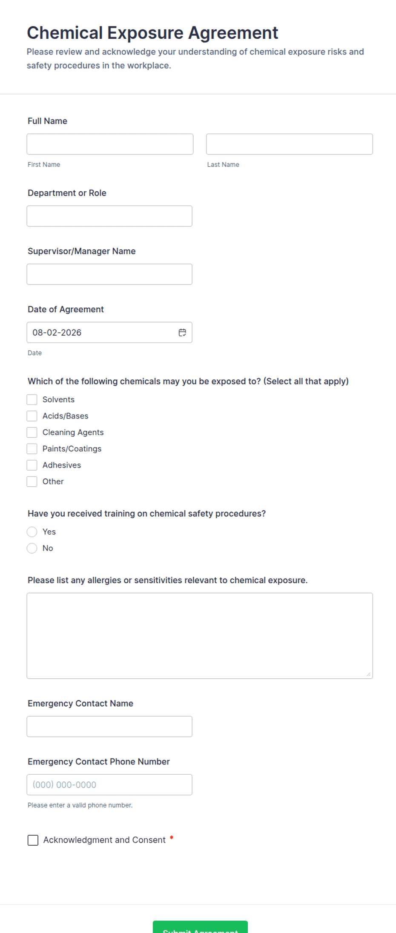Click the Department or Role field

point(109,216)
